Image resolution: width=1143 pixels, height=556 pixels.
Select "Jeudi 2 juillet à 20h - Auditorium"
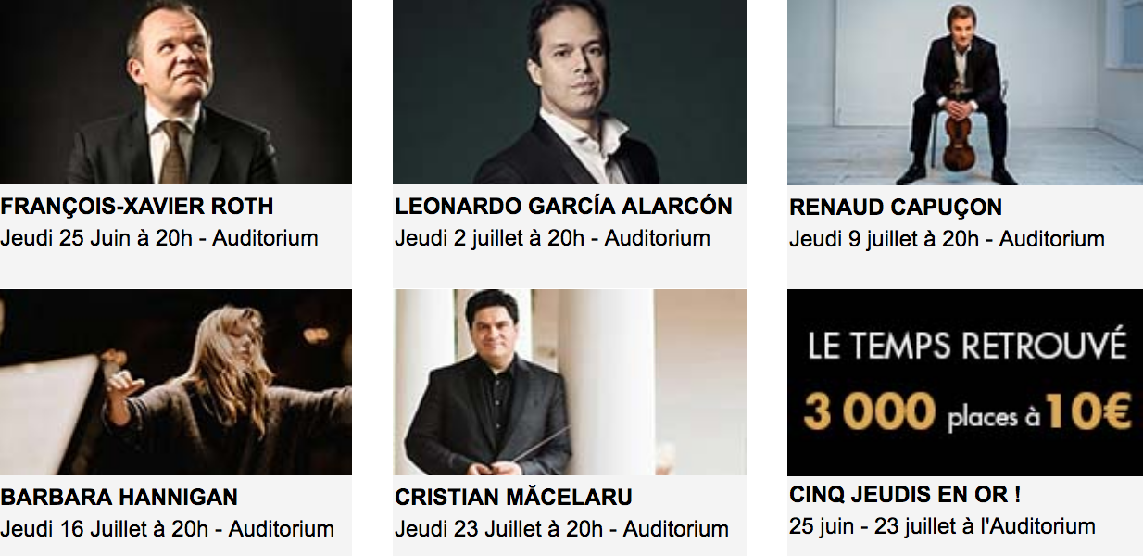pos(552,238)
